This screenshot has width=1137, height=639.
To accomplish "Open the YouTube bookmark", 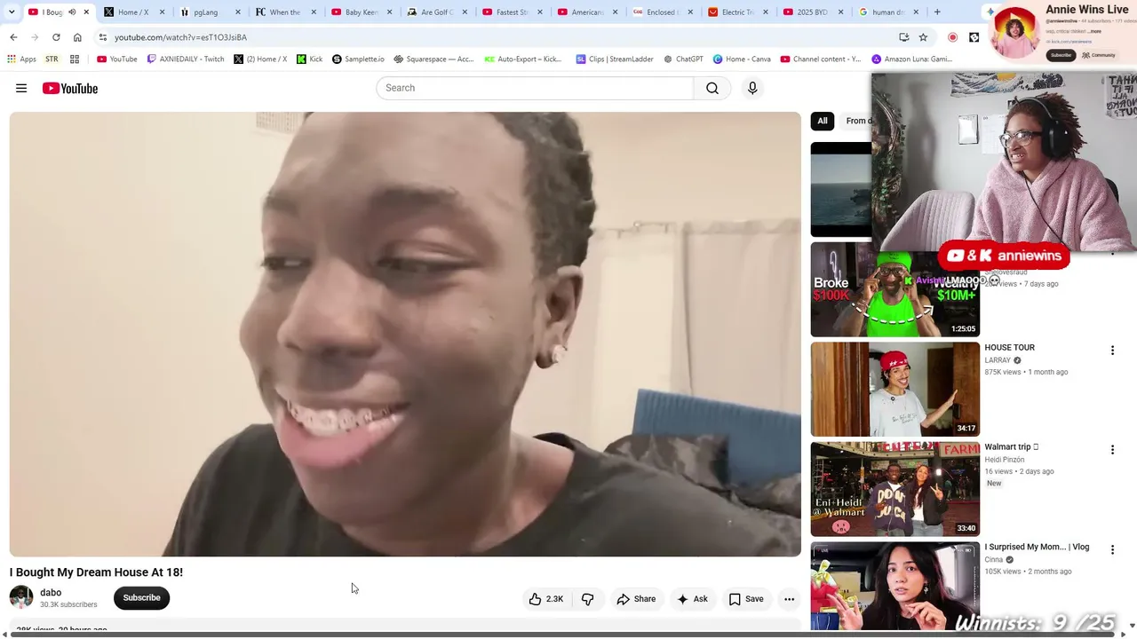I will 117,59.
